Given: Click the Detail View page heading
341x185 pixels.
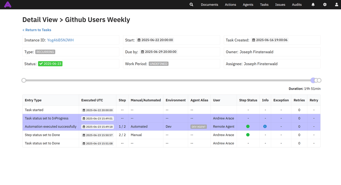Looking at the screenshot, I should tap(76, 20).
